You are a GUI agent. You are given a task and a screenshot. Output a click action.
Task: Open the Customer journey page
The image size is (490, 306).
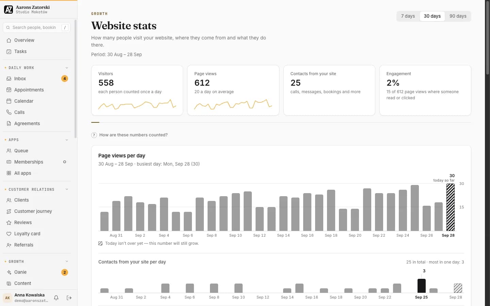pos(37,211)
